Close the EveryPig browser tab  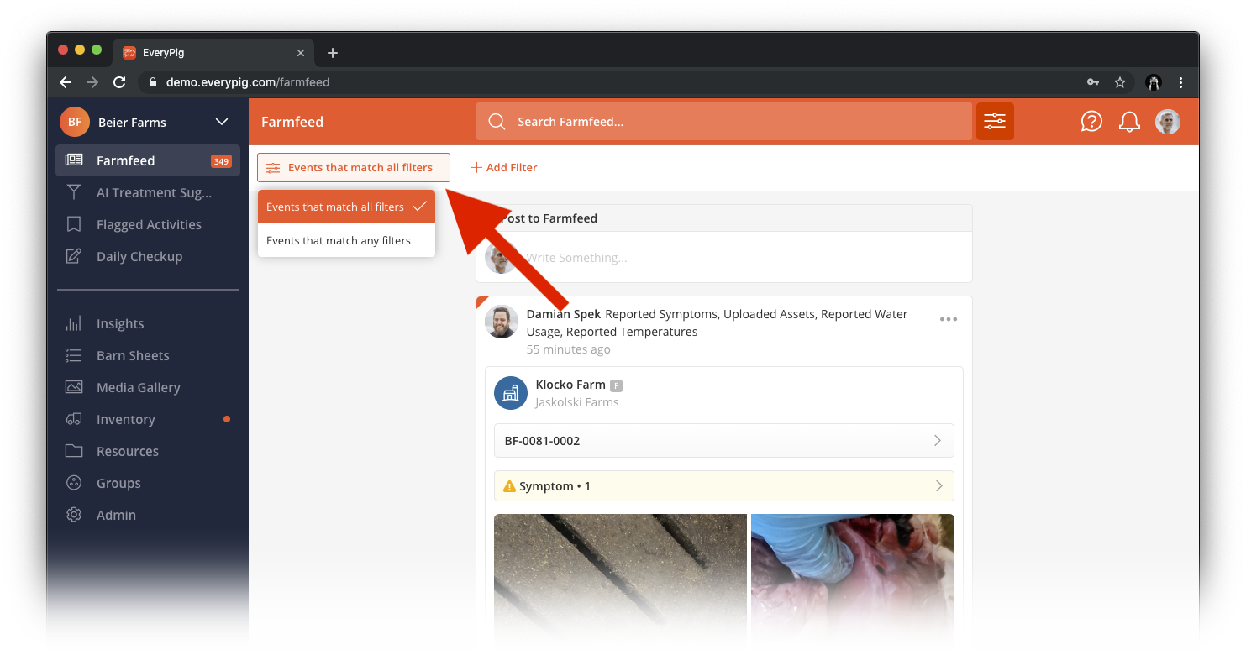[301, 53]
